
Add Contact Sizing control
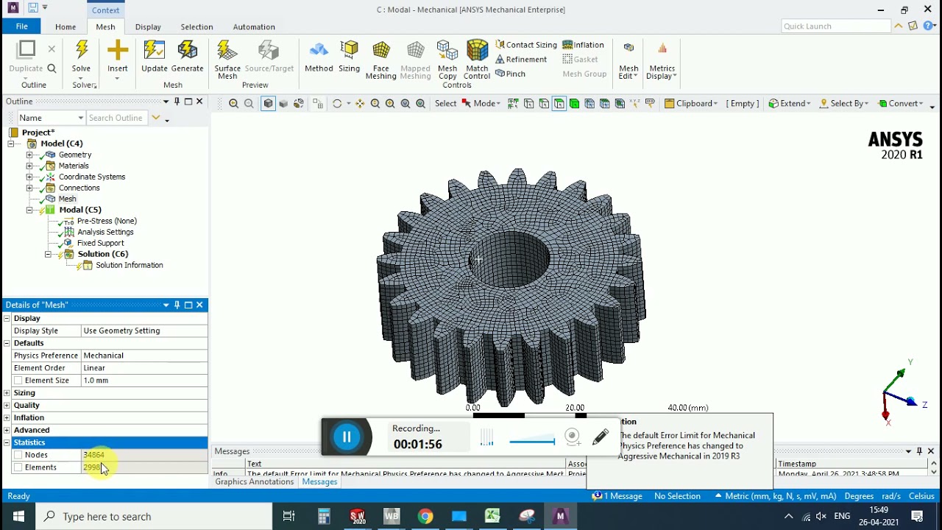pyautogui.click(x=526, y=45)
